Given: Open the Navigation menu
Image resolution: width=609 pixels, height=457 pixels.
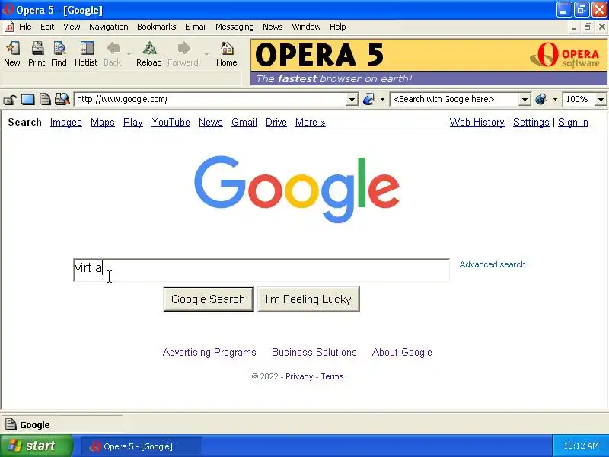Looking at the screenshot, I should point(109,27).
